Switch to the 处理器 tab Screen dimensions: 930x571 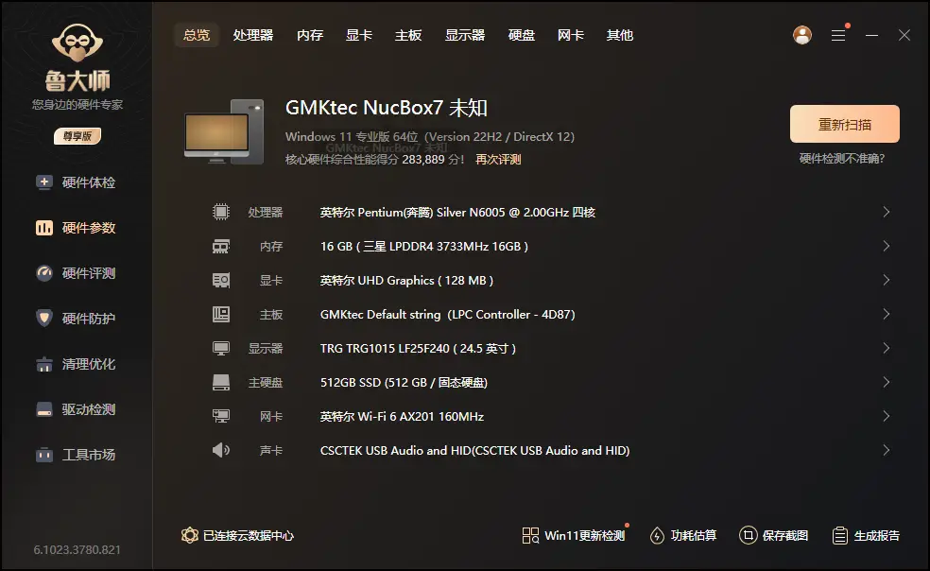(252, 35)
